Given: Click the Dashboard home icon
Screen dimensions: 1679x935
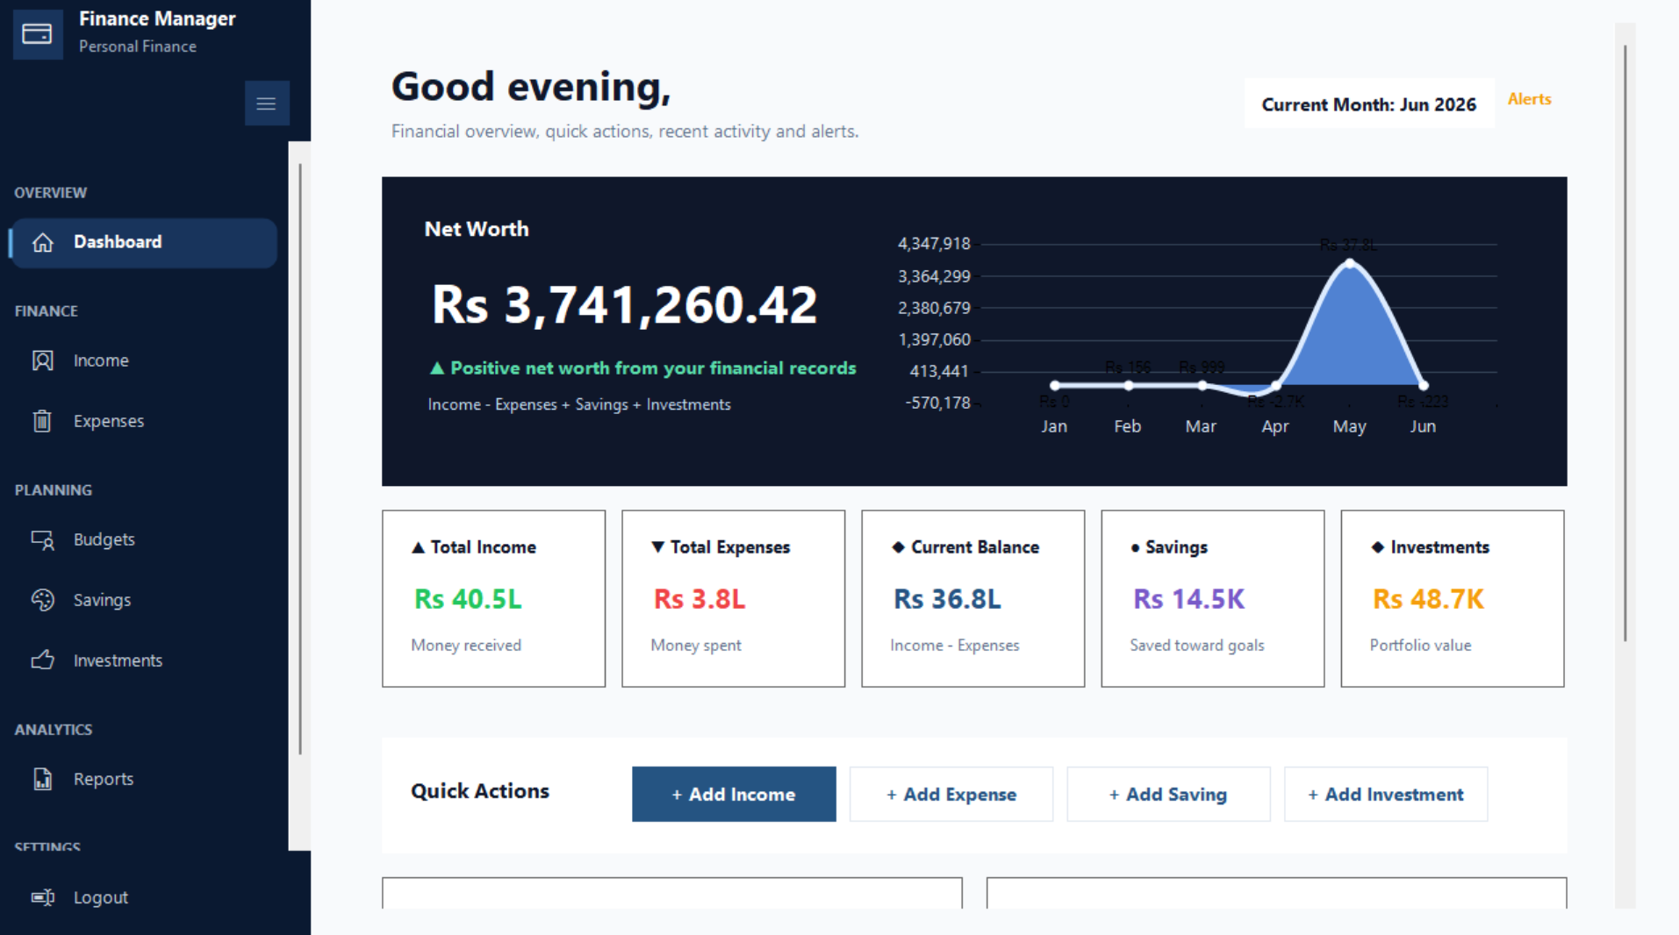Looking at the screenshot, I should pos(43,243).
